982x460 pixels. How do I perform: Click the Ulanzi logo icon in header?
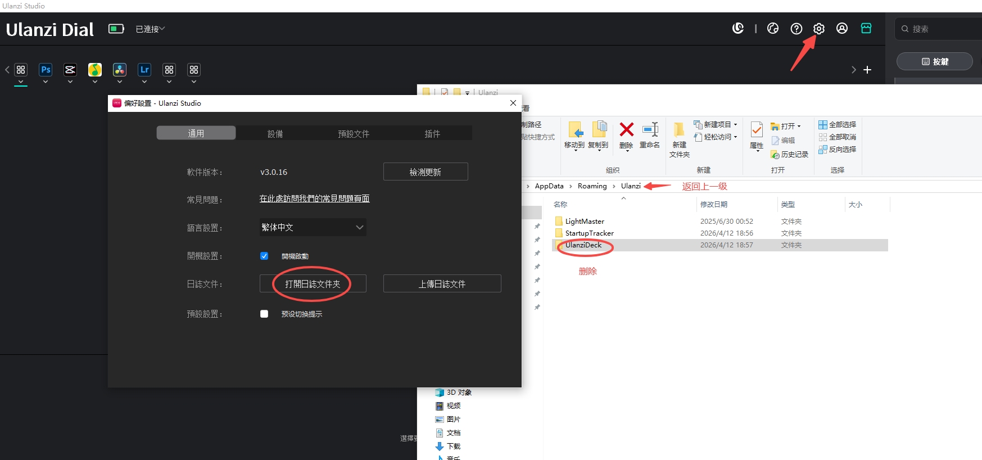coord(738,28)
